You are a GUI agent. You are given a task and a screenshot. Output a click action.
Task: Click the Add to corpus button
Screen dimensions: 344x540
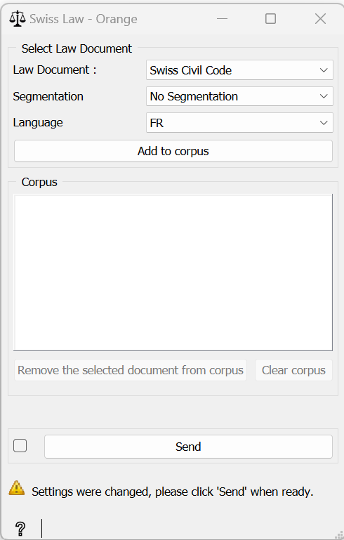click(173, 151)
